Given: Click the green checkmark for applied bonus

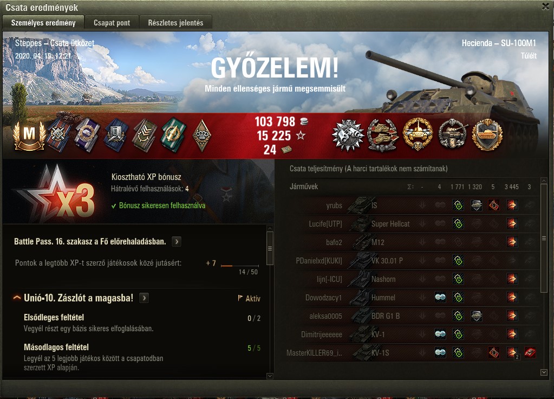Looking at the screenshot, I should pos(114,206).
